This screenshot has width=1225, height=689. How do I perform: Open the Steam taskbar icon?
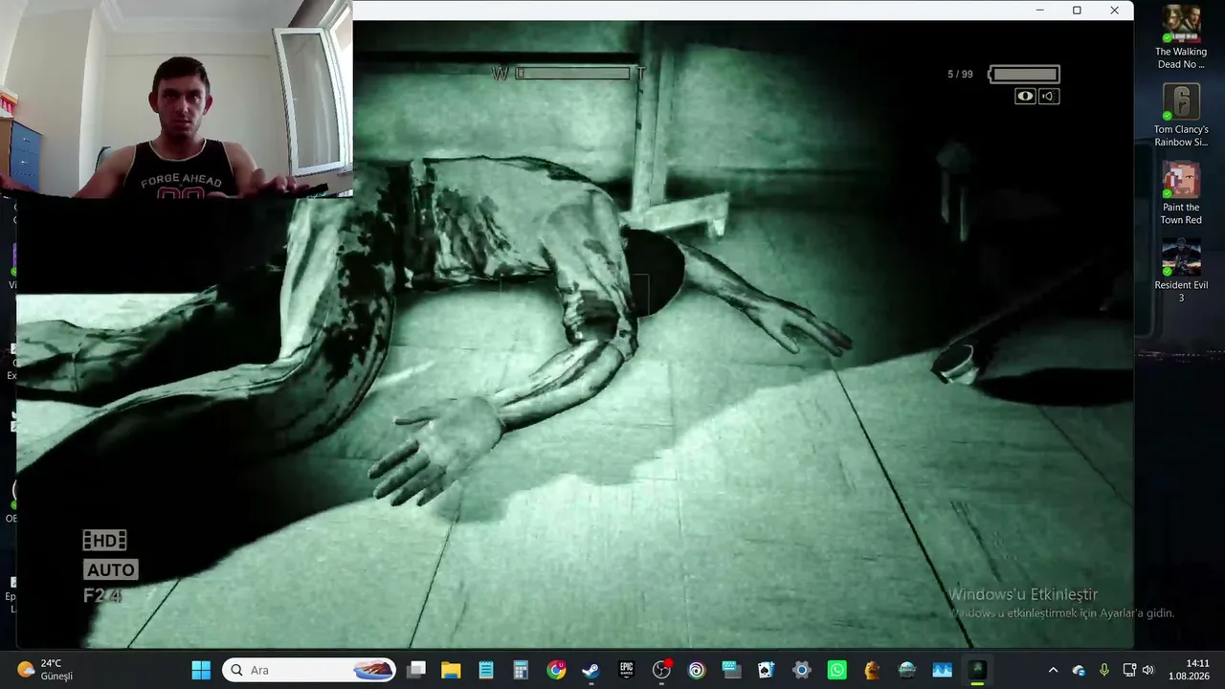[590, 670]
